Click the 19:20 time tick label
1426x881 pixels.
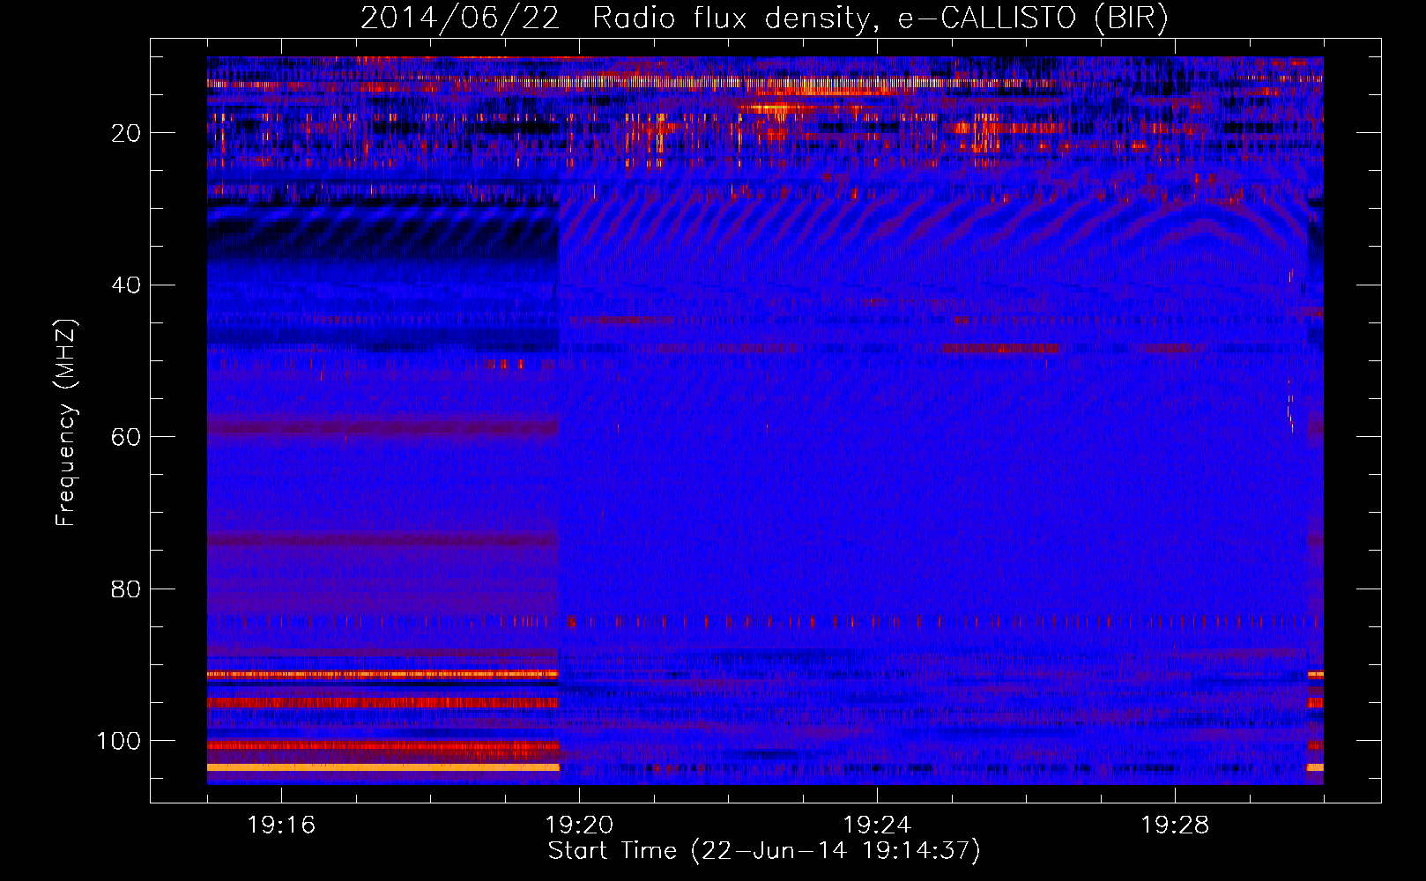tap(579, 825)
